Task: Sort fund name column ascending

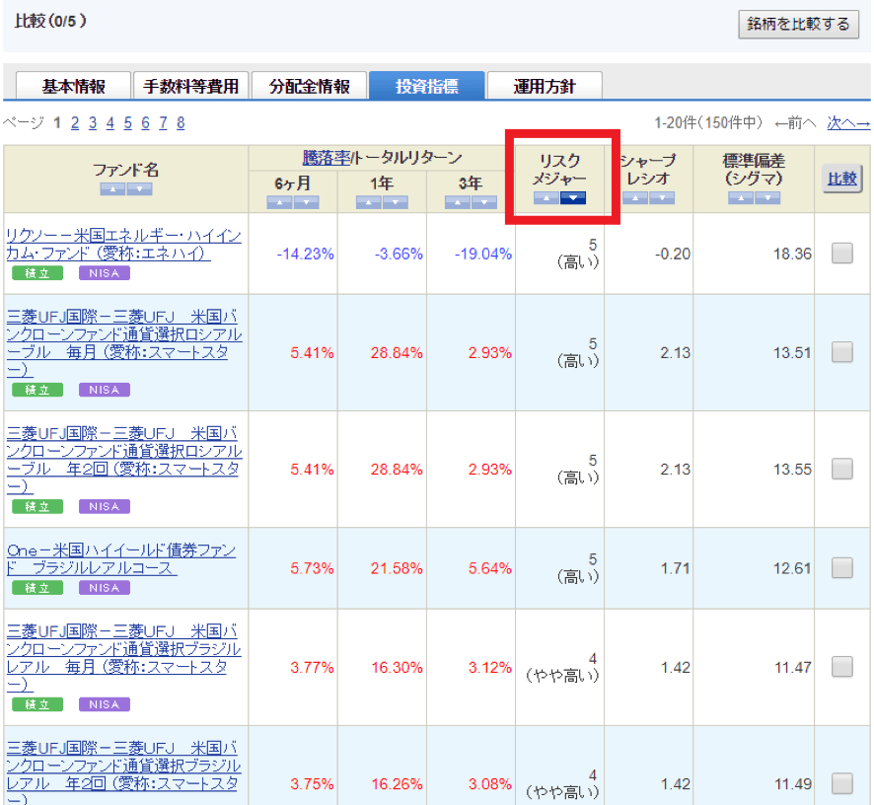Action: (111, 189)
